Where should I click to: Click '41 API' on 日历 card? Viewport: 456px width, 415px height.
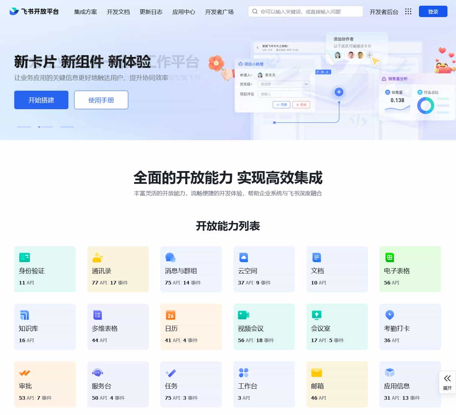point(172,340)
